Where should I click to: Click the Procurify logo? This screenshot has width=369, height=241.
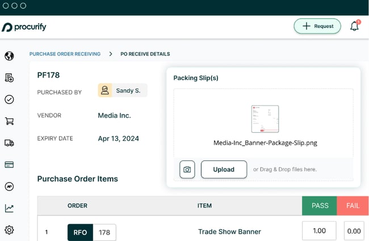(24, 27)
